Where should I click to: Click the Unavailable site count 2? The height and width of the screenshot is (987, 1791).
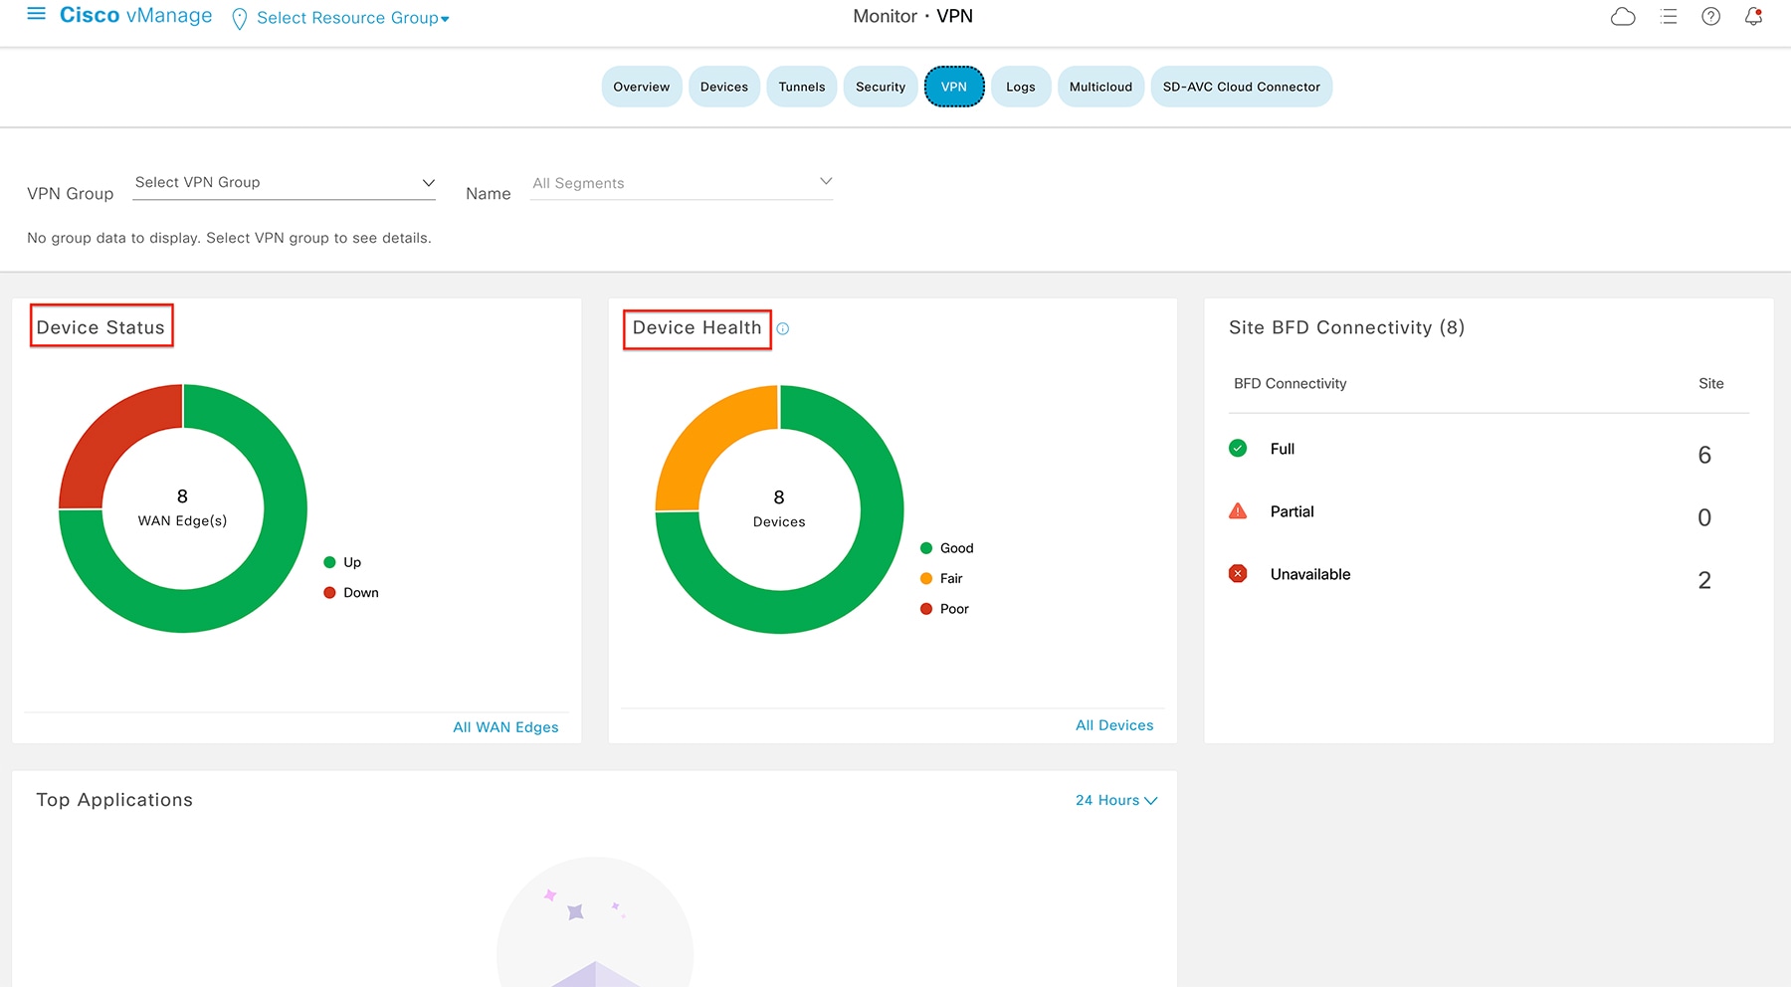[x=1704, y=580]
